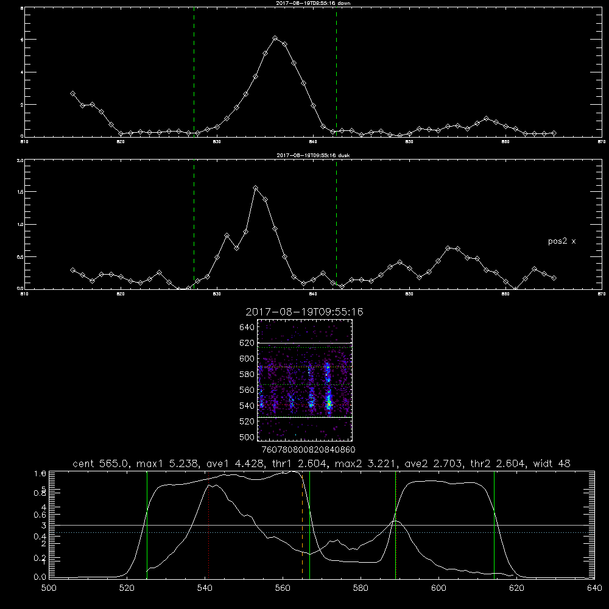Click dawn plot y-axis label 4
The image size is (609, 609).
[x=22, y=72]
